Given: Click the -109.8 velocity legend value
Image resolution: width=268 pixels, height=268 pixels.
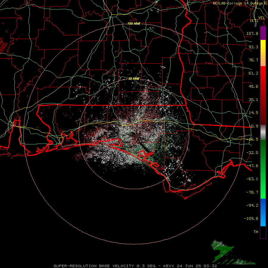Looking at the screenshot, I should tap(251, 219).
